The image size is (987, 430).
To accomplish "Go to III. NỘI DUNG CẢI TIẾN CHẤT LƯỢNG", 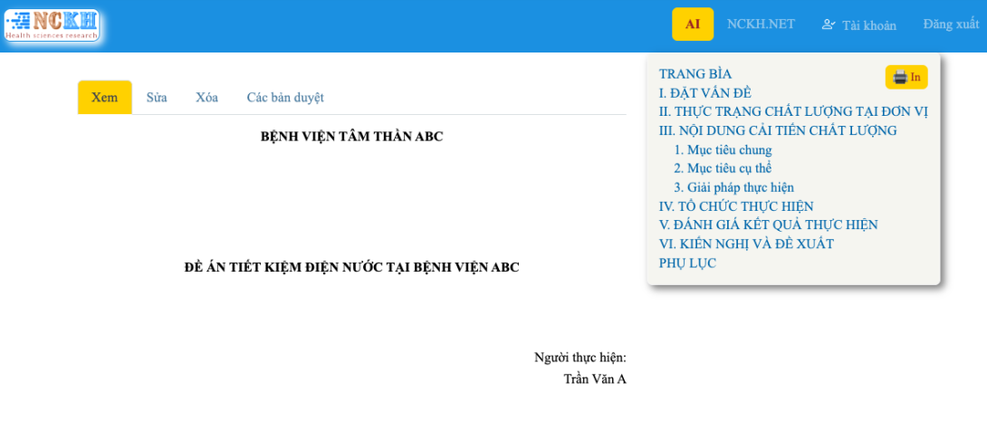I will pyautogui.click(x=778, y=130).
